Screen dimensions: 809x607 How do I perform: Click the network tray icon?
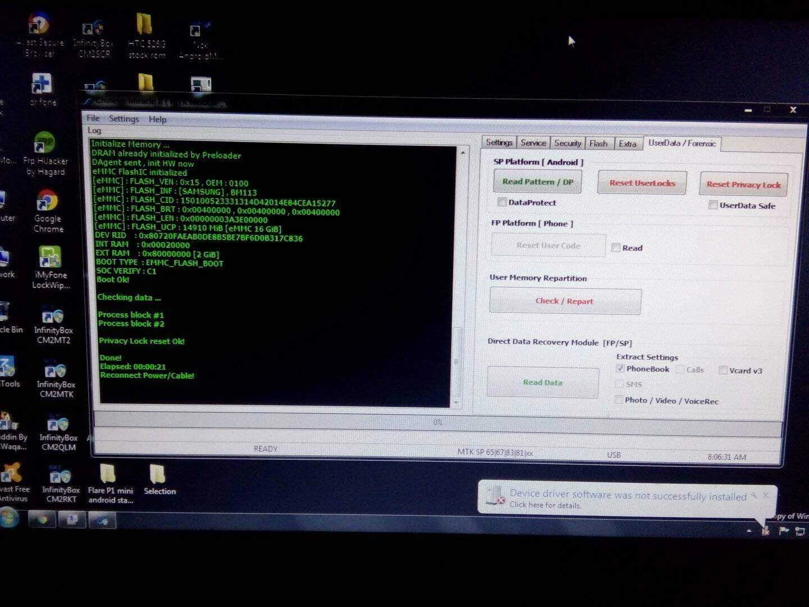click(801, 531)
